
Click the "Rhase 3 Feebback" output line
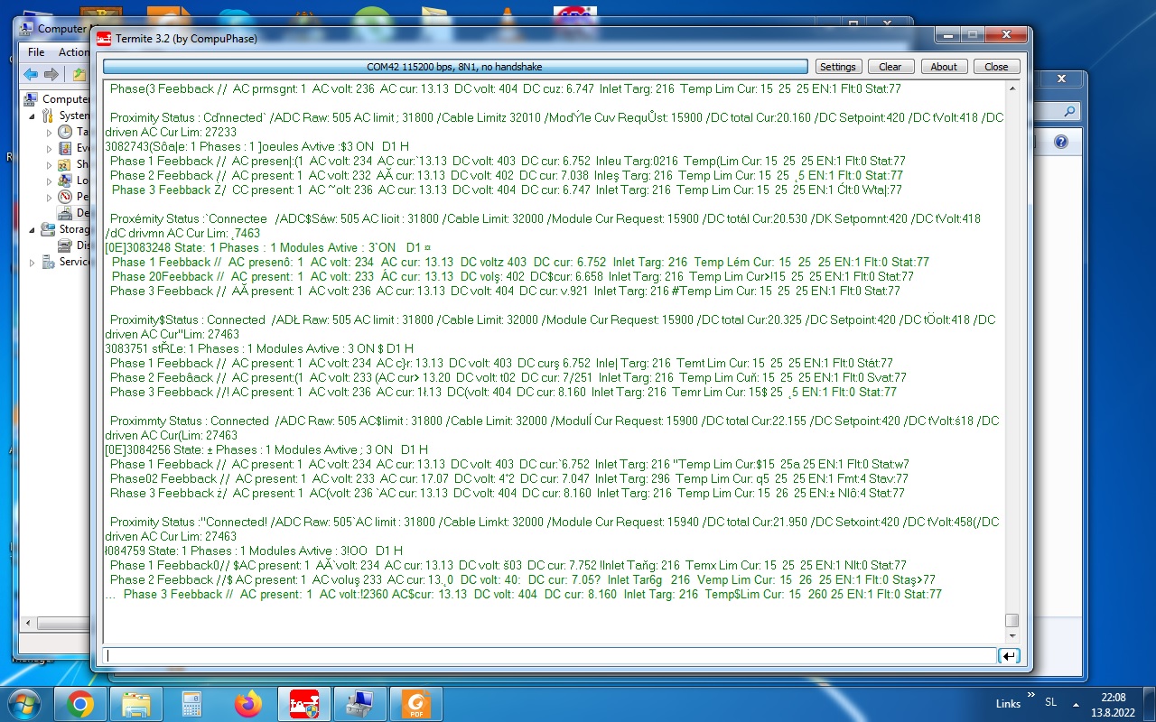coord(508,493)
